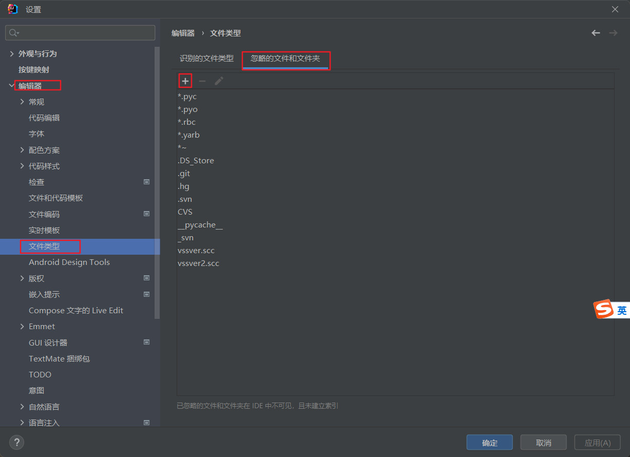Click the 确定 button
The image size is (630, 457).
click(490, 443)
